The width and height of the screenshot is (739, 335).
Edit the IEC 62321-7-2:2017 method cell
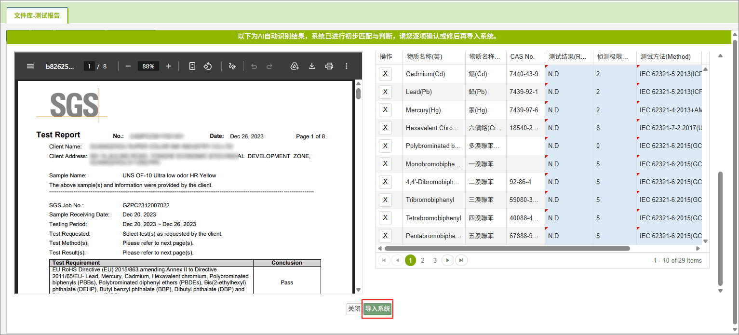[x=669, y=128]
